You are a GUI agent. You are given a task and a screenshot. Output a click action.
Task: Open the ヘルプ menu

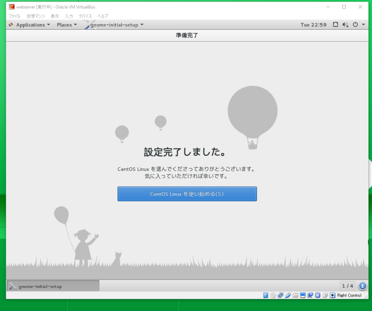pyautogui.click(x=103, y=16)
